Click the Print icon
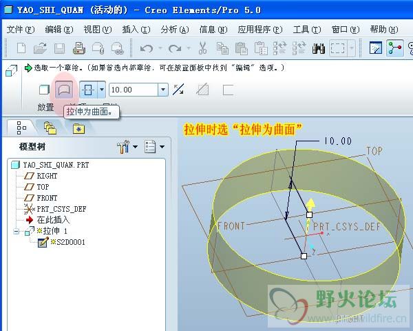Viewport: 413px width, 331px height. click(79, 48)
